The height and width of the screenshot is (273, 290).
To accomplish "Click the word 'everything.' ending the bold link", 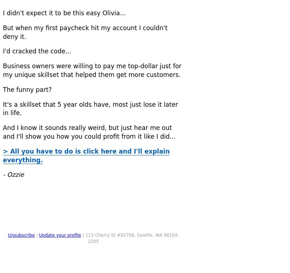I will coord(23,160).
